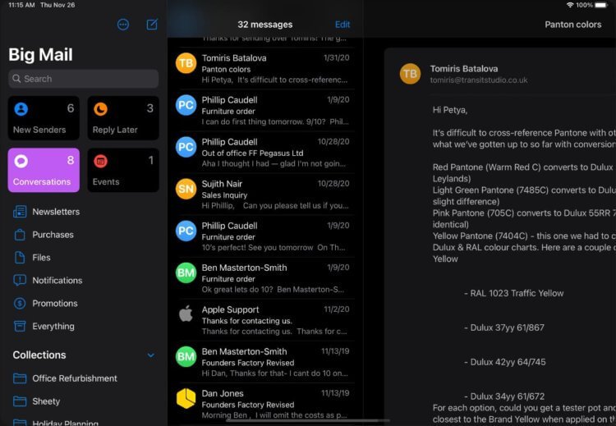The height and width of the screenshot is (426, 616).
Task: Open Tomiris Batalova's Panton colors message
Action: click(x=264, y=69)
